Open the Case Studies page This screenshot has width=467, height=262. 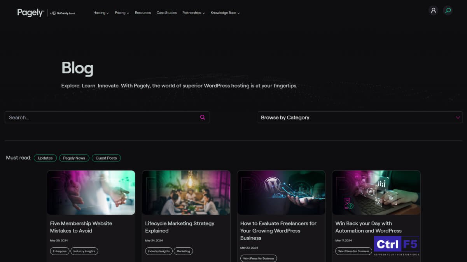166,13
